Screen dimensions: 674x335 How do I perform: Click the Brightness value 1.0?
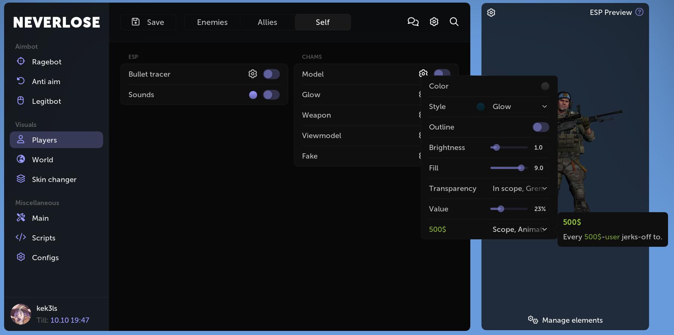pos(538,147)
